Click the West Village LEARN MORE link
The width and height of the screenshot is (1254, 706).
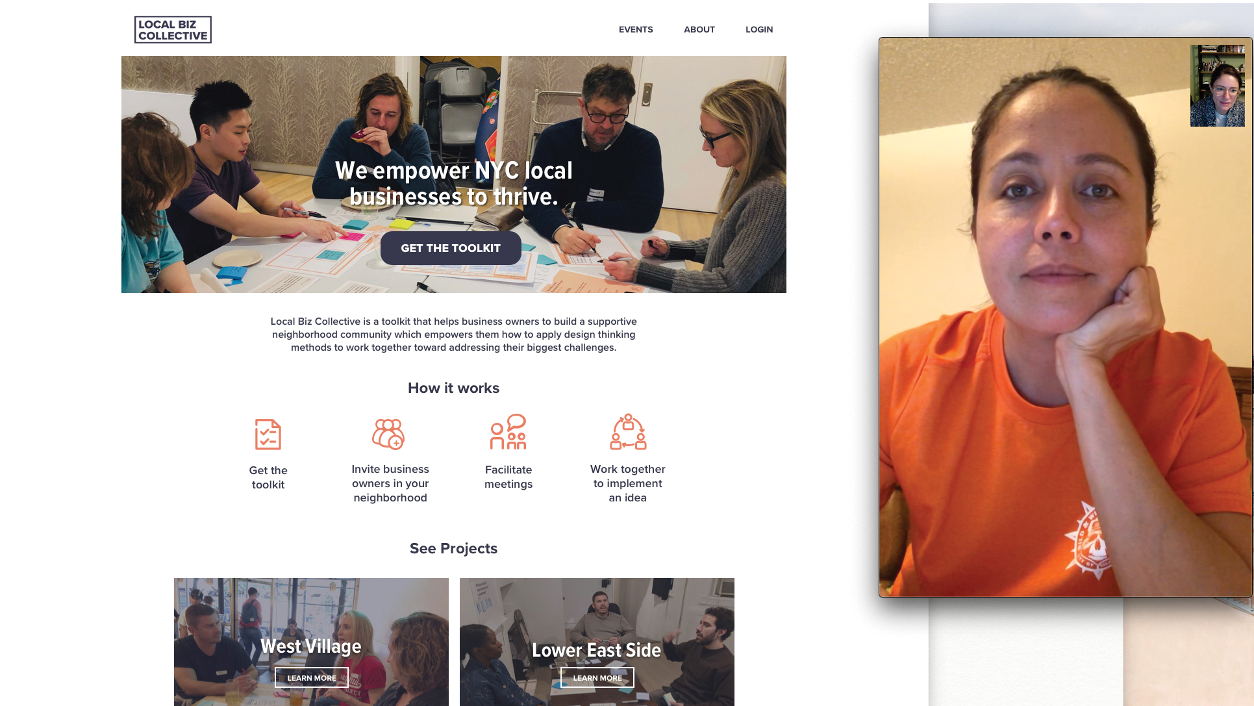click(x=312, y=677)
